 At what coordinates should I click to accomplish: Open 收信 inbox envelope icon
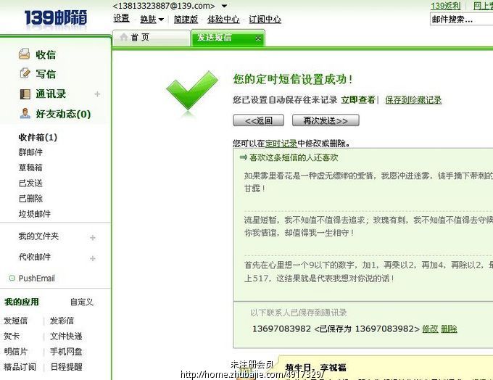pyautogui.click(x=24, y=54)
